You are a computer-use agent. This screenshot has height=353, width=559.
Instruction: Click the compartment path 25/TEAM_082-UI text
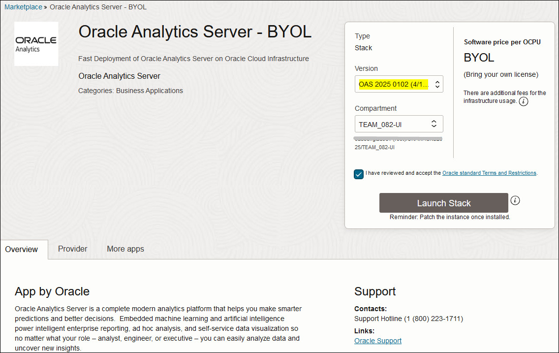click(374, 147)
